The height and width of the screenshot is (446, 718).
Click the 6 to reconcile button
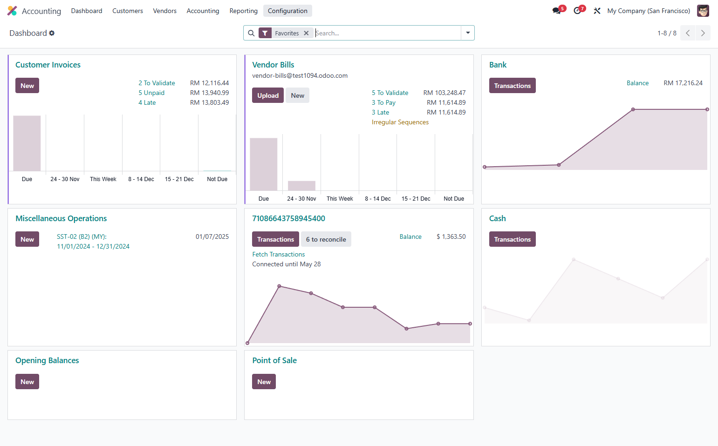pyautogui.click(x=326, y=239)
